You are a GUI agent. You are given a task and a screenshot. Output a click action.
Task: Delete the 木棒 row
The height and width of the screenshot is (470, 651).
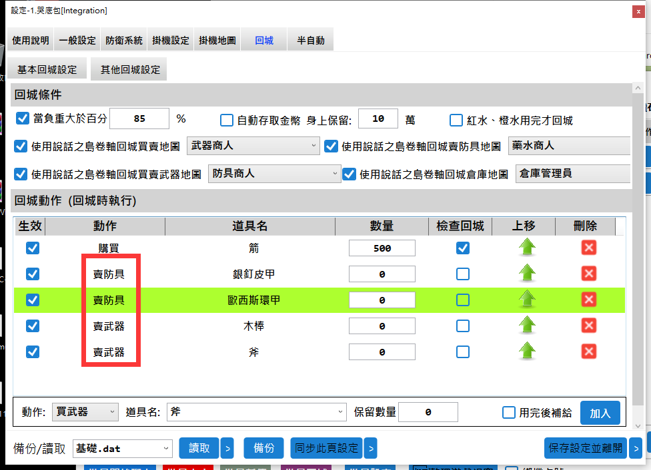[588, 326]
